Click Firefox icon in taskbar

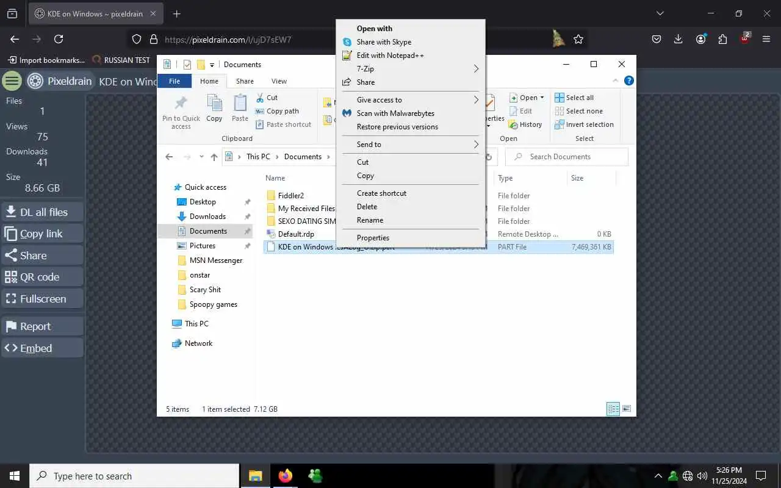click(x=286, y=476)
